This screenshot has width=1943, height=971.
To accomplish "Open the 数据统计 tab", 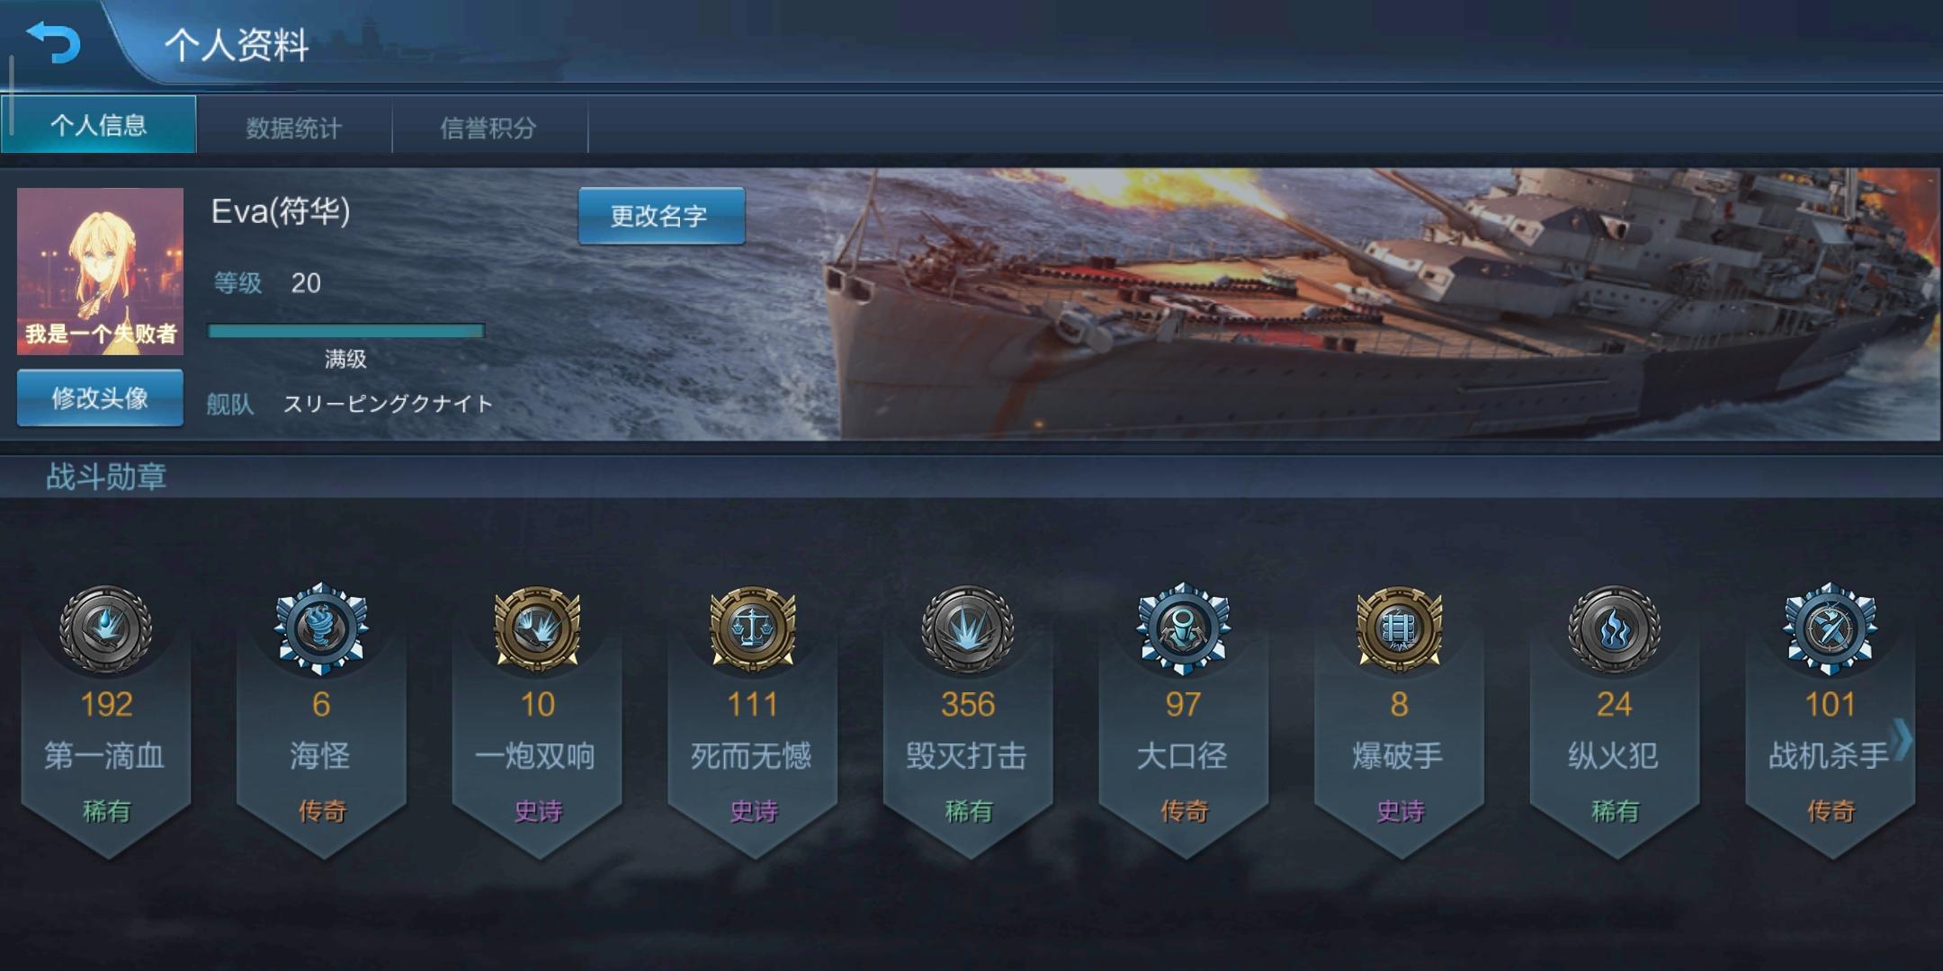I will point(294,128).
